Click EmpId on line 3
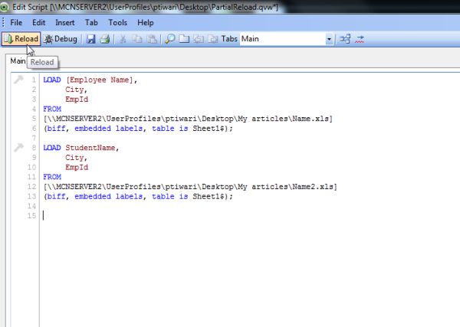460x327 pixels. 77,100
